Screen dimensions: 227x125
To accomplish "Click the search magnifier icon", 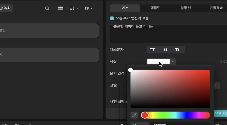I will (47, 8).
